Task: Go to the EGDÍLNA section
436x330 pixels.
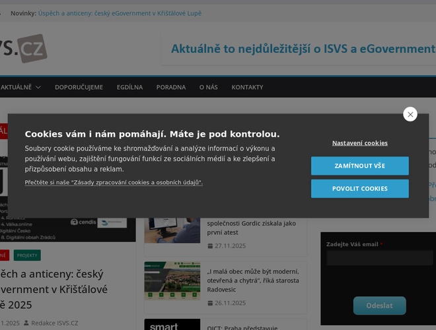Action: coord(129,87)
